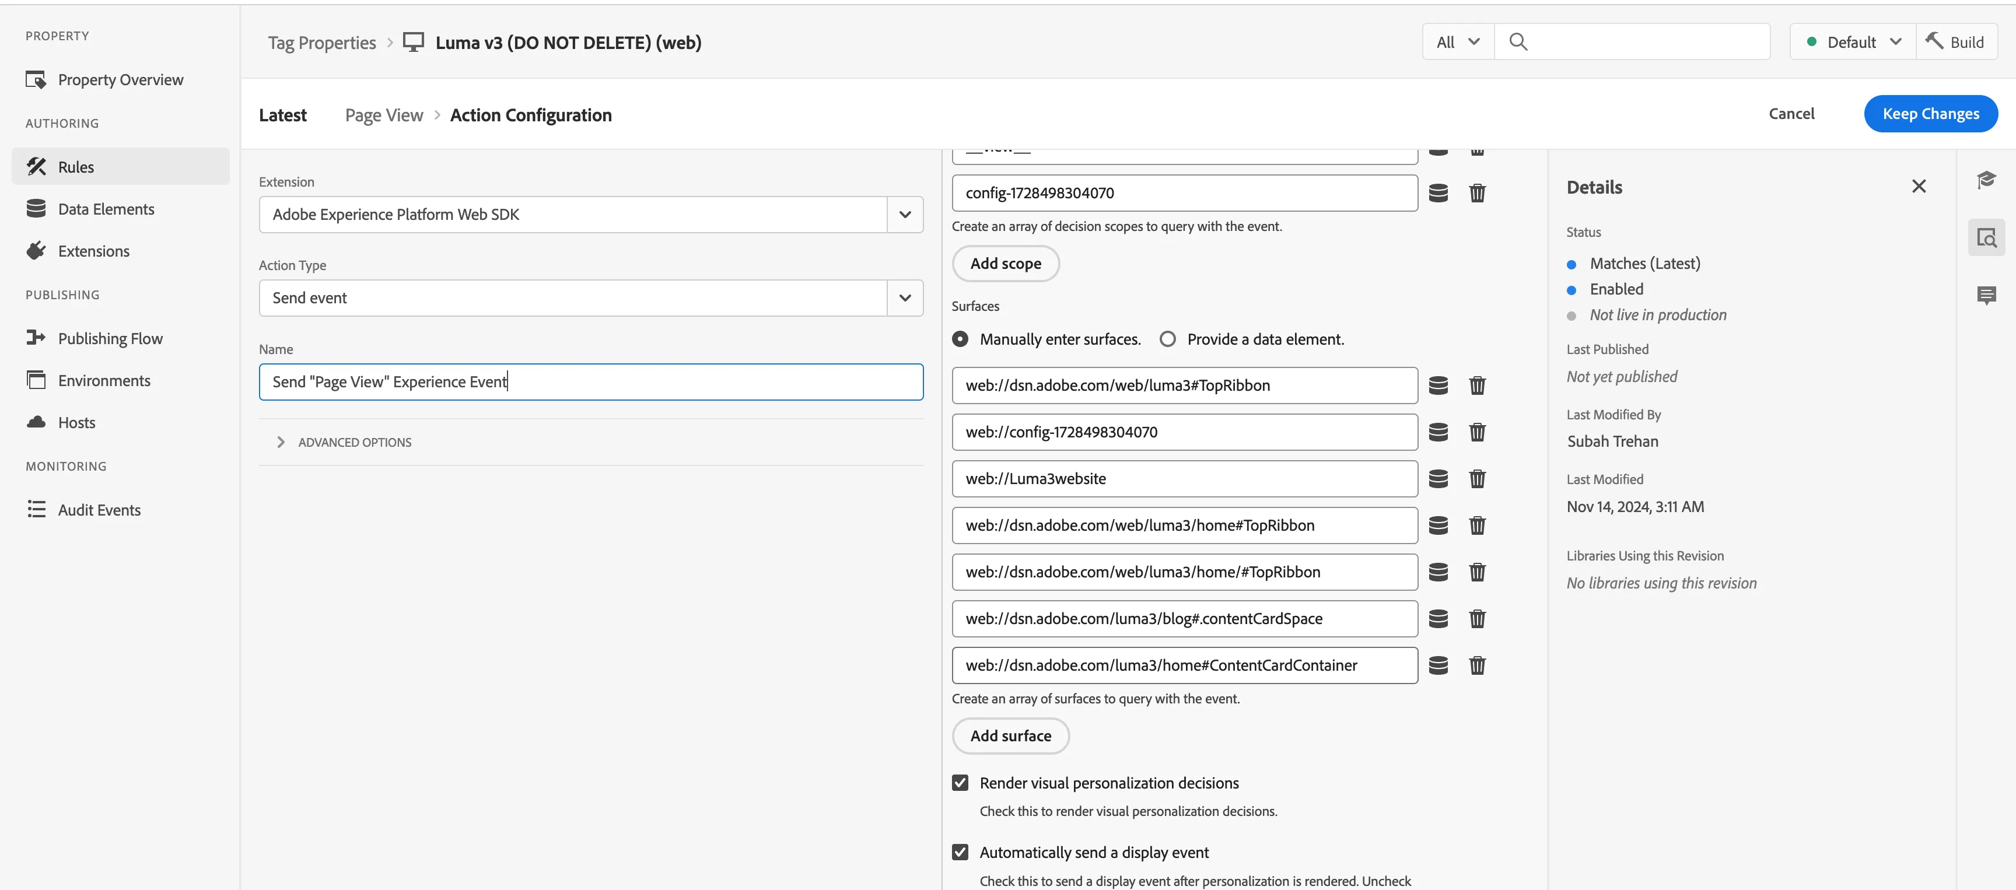2016x890 pixels.
Task: Pick data element for config-1728498304070 scope
Action: click(1438, 194)
